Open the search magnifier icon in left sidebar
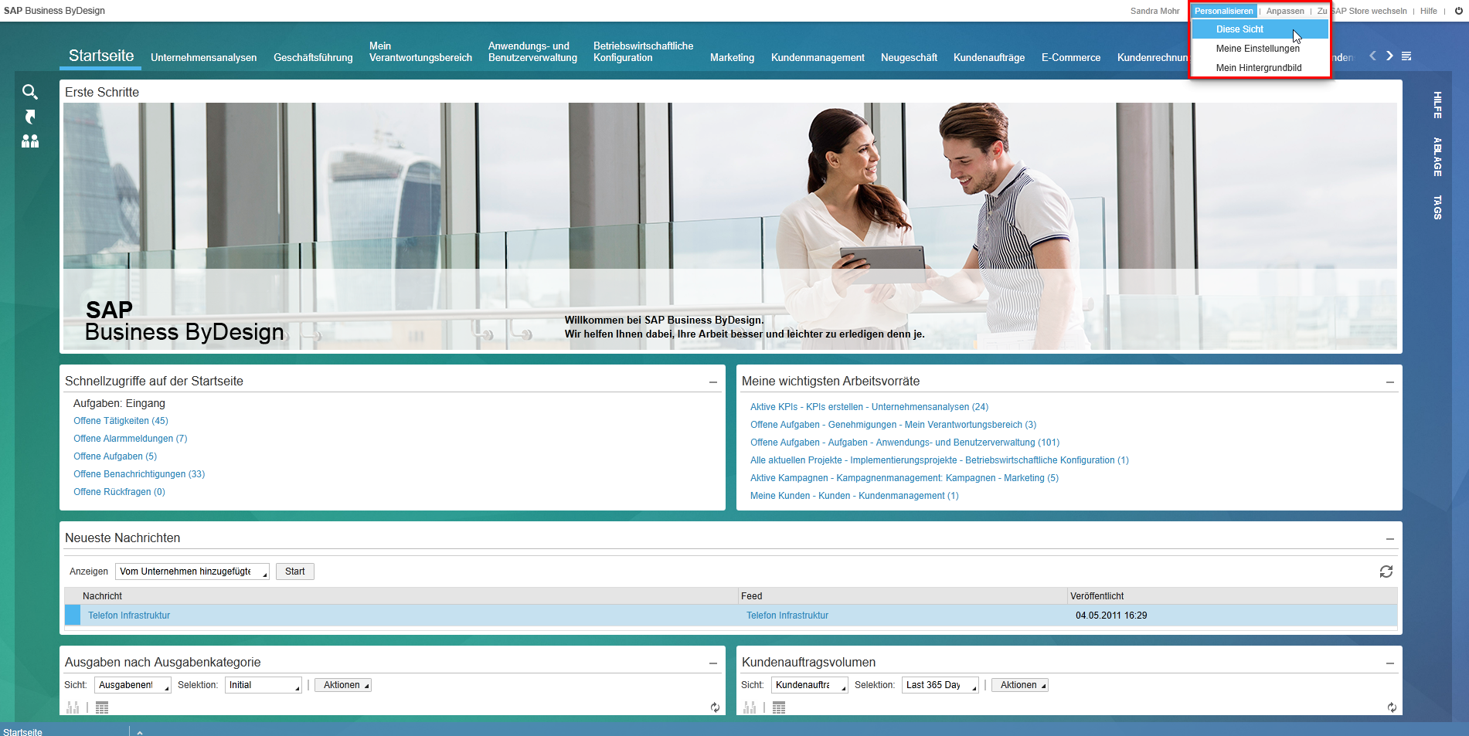 tap(30, 92)
